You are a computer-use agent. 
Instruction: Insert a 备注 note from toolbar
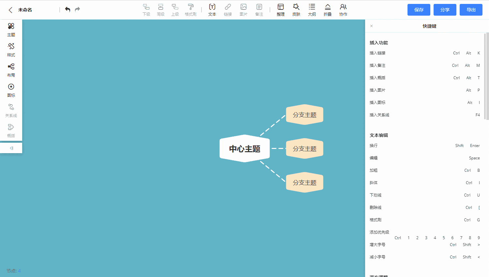(259, 10)
